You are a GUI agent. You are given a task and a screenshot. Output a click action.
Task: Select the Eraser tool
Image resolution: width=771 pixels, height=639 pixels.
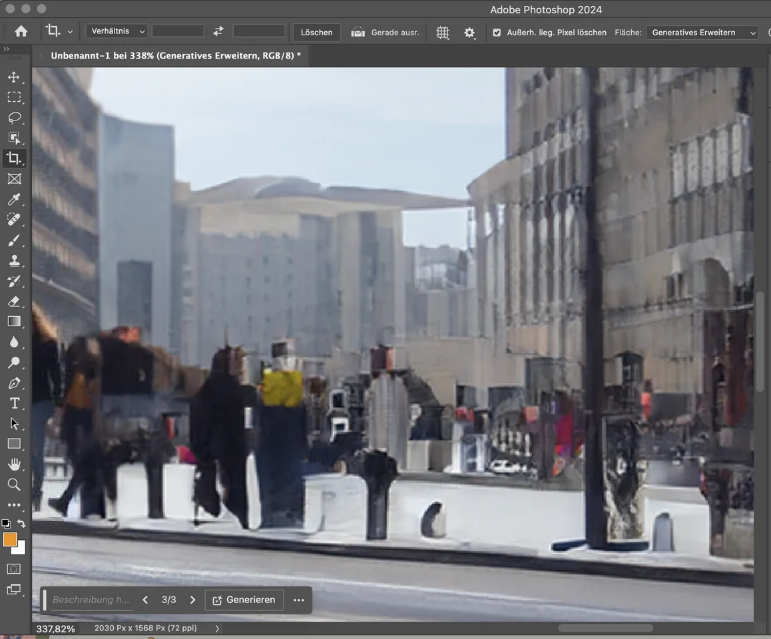tap(14, 302)
